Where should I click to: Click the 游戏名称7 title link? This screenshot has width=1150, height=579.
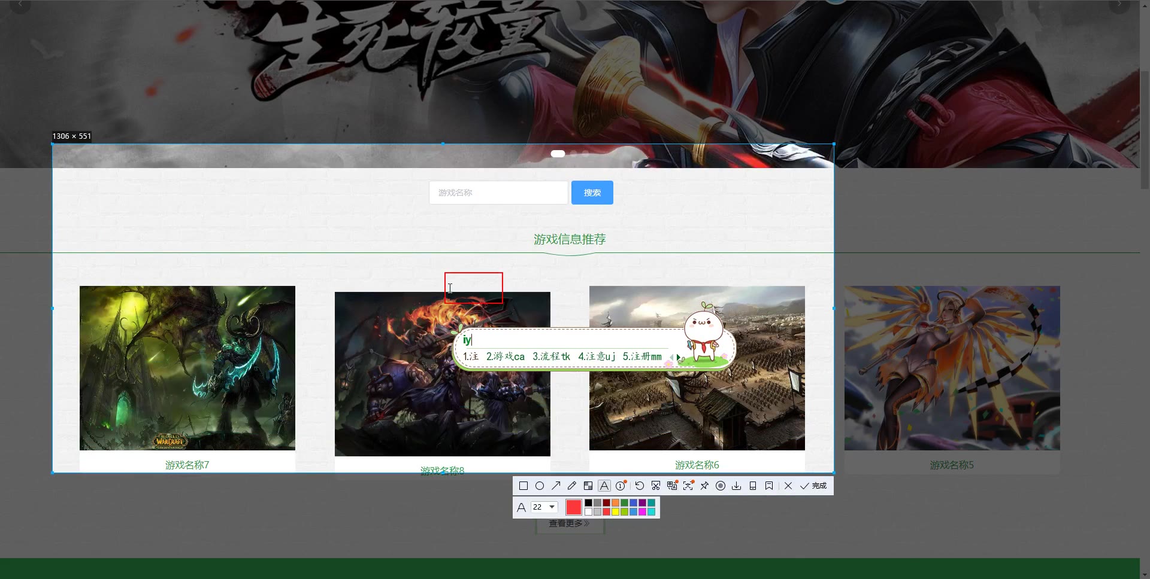(187, 465)
